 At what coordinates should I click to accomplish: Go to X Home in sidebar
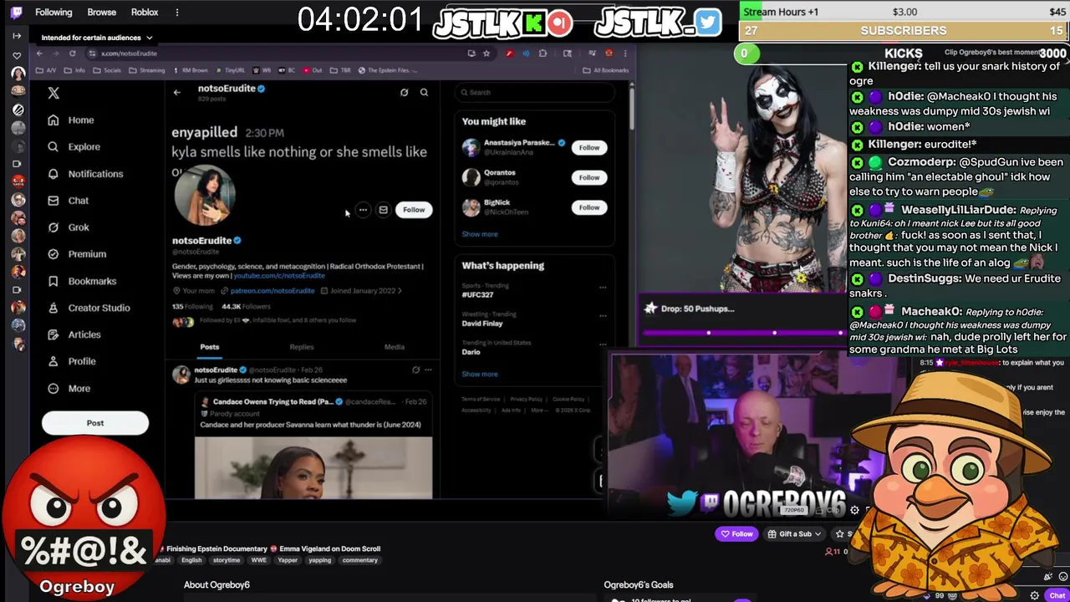point(70,120)
